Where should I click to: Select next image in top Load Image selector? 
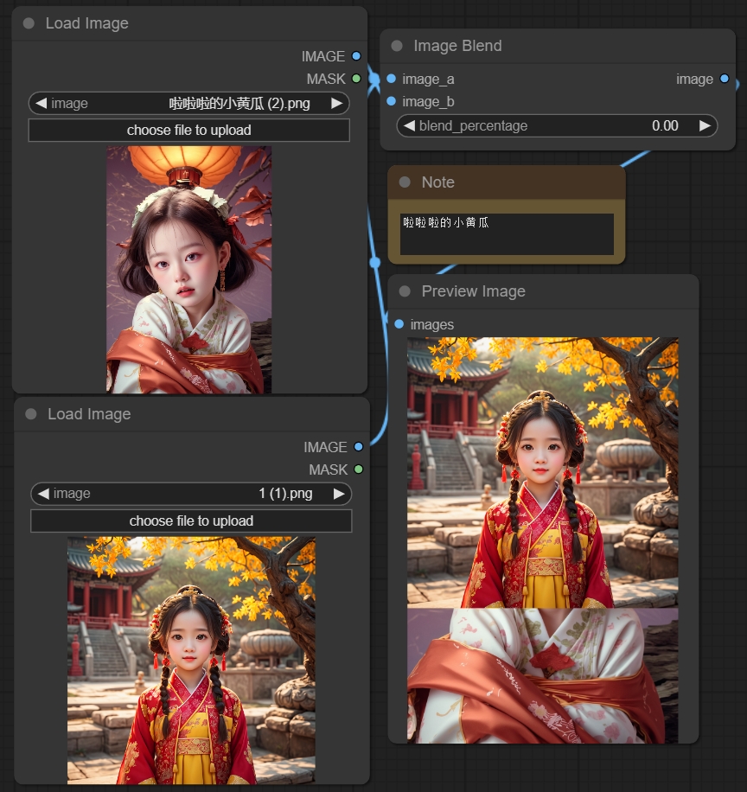click(x=337, y=104)
